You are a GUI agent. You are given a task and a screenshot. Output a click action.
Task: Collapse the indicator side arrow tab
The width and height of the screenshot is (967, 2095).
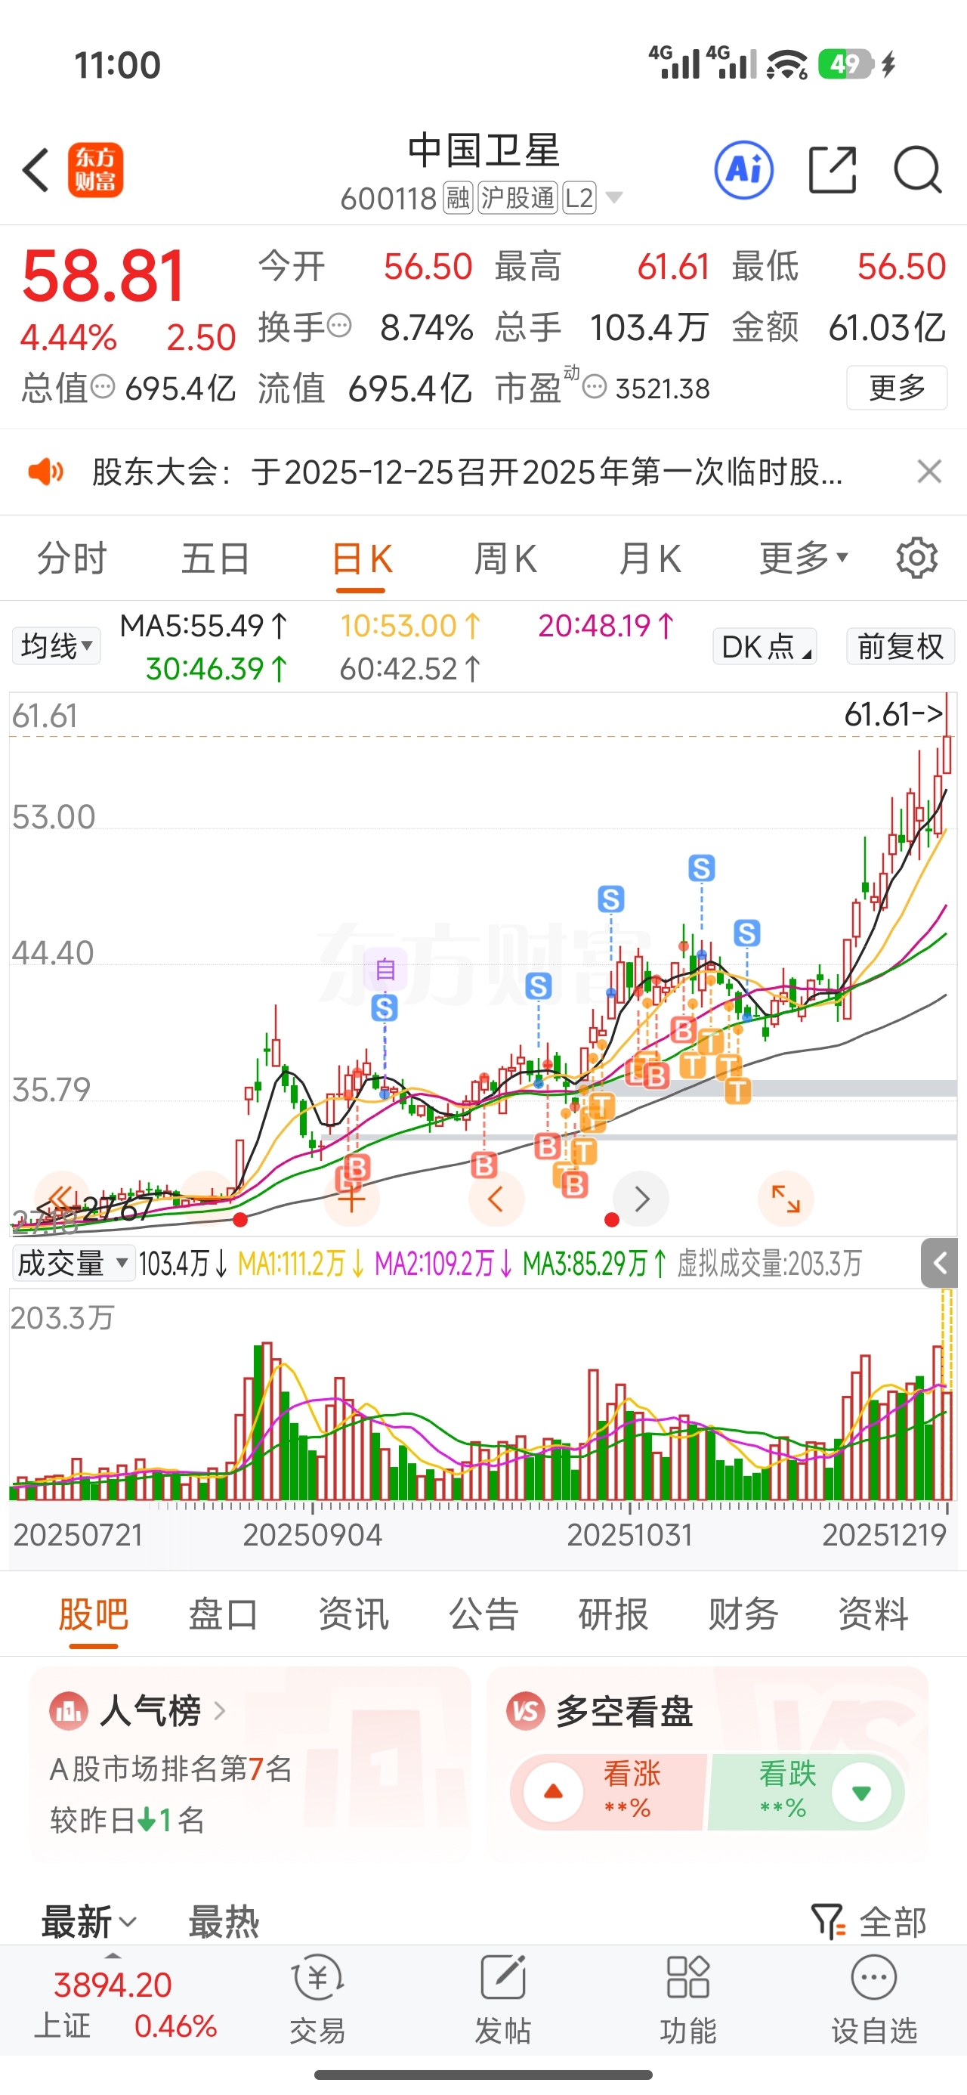938,1263
